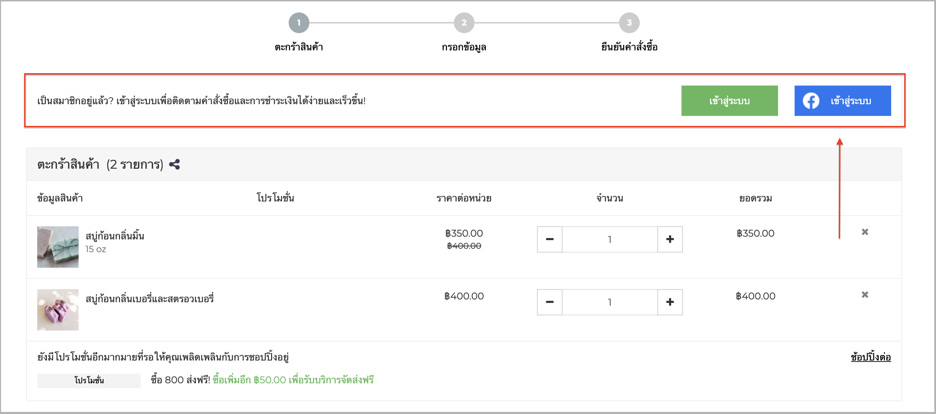Click green text ซื้อเพิ่มอีก ฿50.00 เพื่อรับบริการจัดส่งฟรี
936x414 pixels.
pos(293,380)
